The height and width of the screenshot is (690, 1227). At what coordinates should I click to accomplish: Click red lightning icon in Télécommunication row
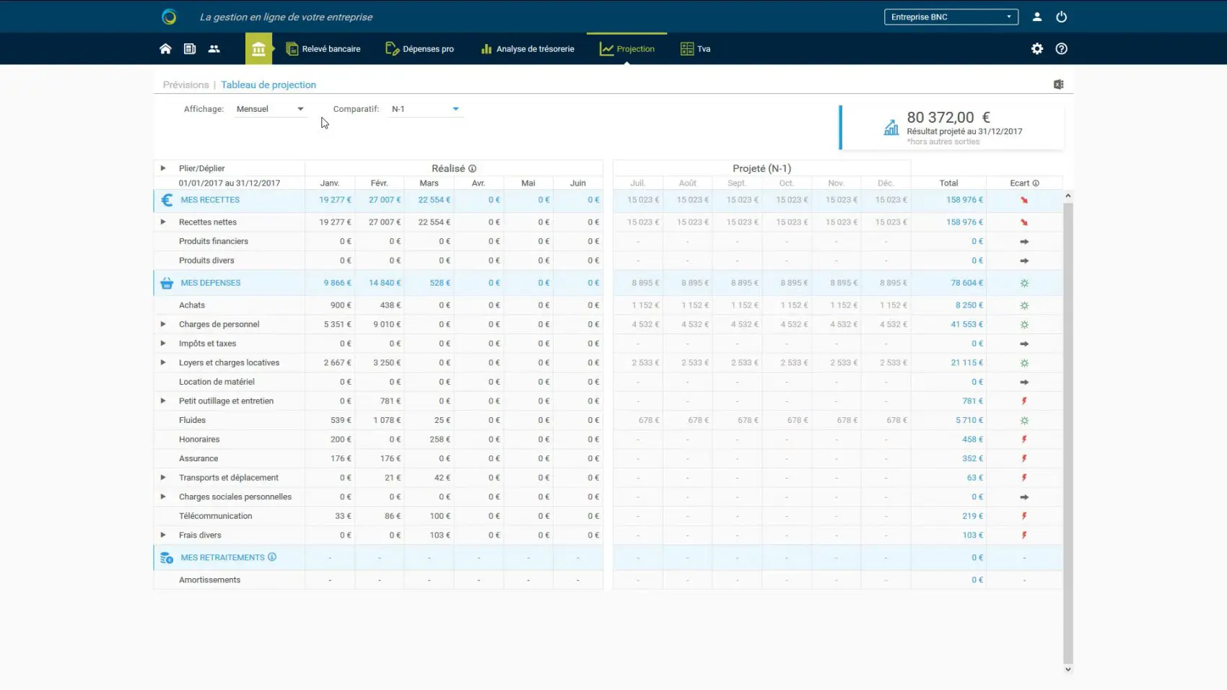[x=1024, y=516]
